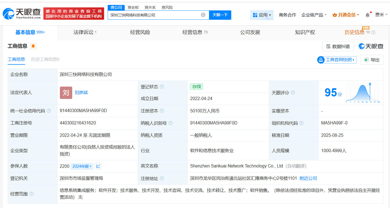The height and width of the screenshot is (208, 390).
Task: Open the 应用 dropdown menu
Action: [264, 15]
